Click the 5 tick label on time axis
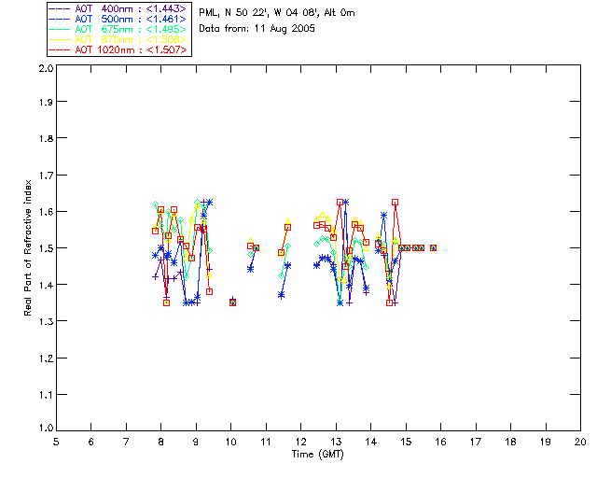 pos(56,443)
